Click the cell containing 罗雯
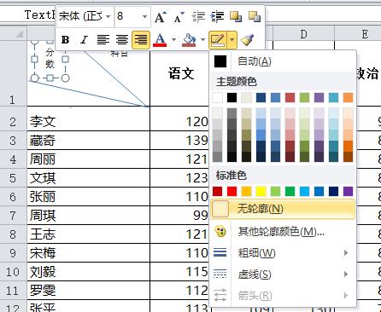Viewport: 381px width, 312px height. click(x=88, y=291)
